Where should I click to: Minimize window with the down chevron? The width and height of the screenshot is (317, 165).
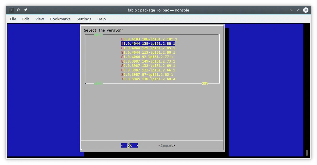click(291, 10)
